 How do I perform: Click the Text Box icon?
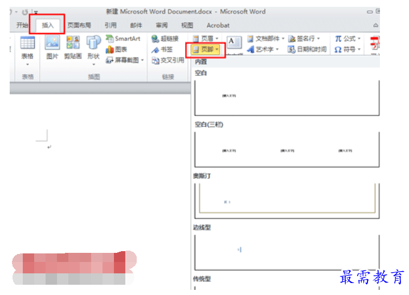point(234,43)
